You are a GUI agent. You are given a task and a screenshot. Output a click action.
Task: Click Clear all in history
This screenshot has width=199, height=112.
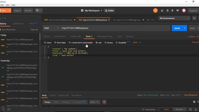(34, 30)
